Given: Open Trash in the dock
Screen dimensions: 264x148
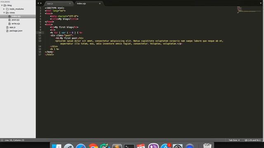Looking at the screenshot, I should pos(207,146).
